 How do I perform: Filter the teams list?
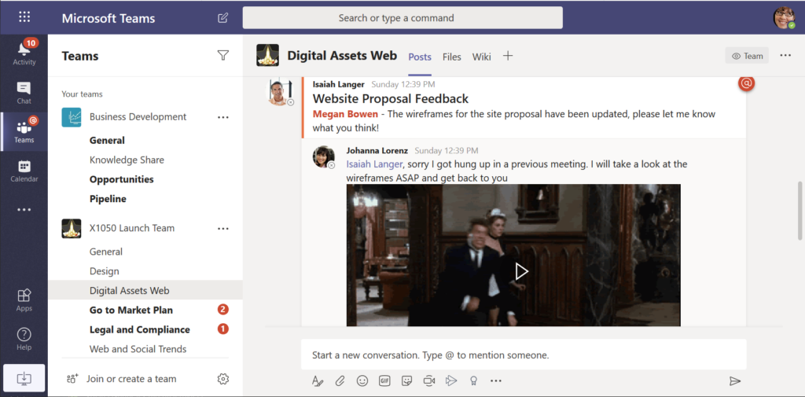[222, 56]
